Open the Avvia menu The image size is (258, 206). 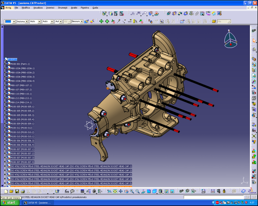click(8, 8)
